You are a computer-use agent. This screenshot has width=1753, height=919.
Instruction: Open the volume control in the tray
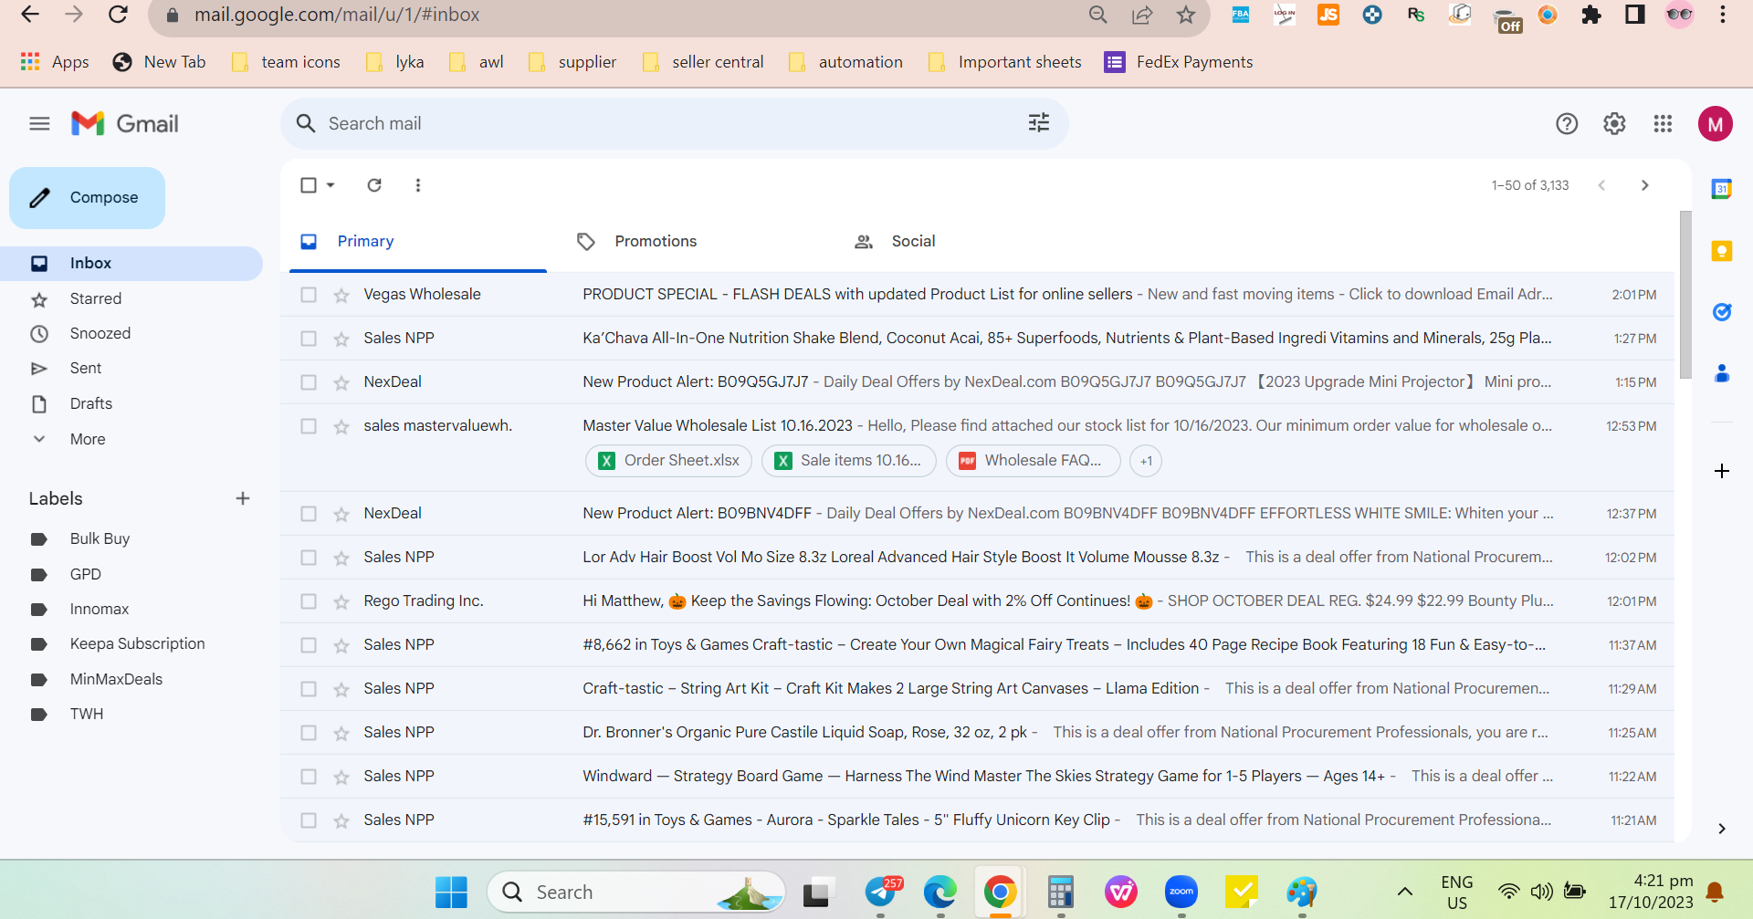click(1542, 892)
